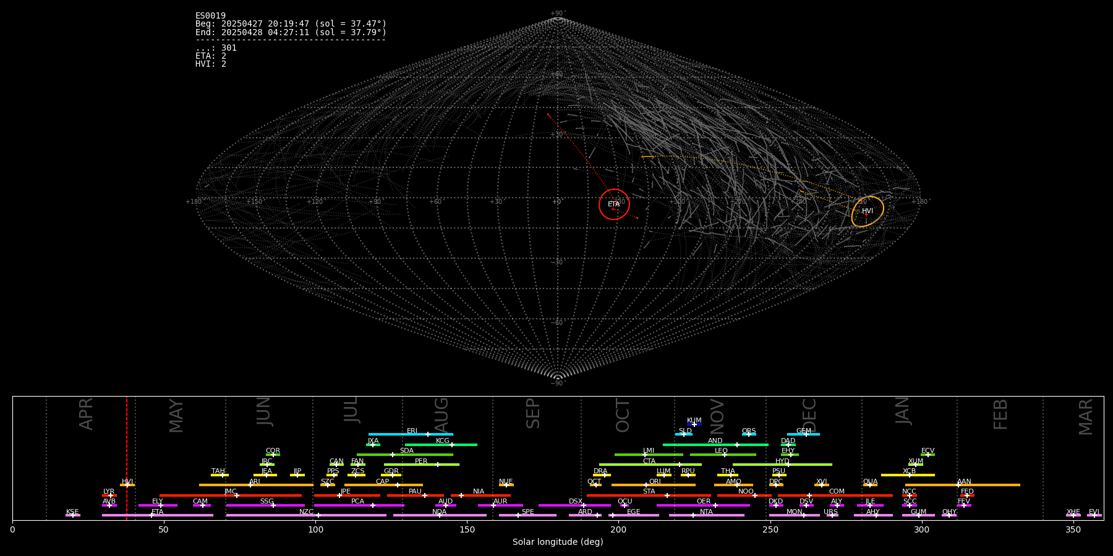Click the orange NUE shower bar
1113x556 pixels.
pyautogui.click(x=506, y=485)
